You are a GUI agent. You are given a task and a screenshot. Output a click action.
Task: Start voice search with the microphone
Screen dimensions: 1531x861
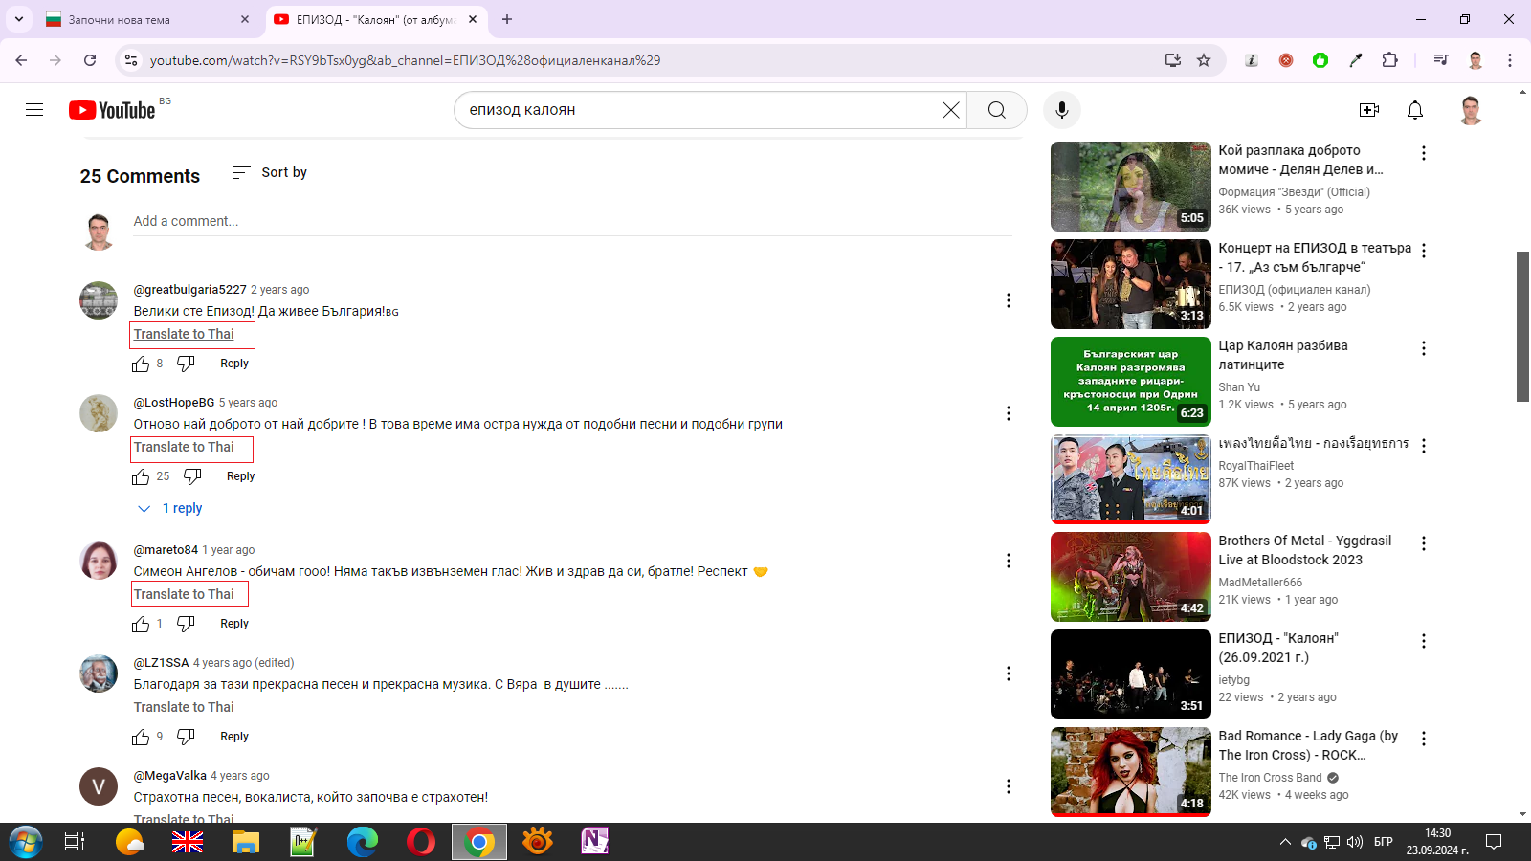click(x=1062, y=110)
